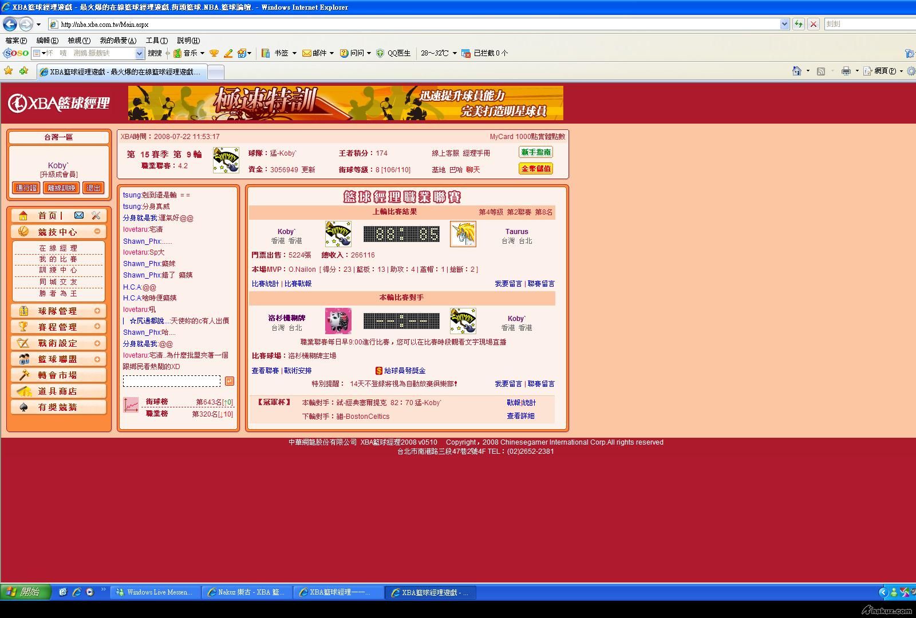The width and height of the screenshot is (916, 618).
Task: Click the house icon next to 首頁
Action: point(23,215)
